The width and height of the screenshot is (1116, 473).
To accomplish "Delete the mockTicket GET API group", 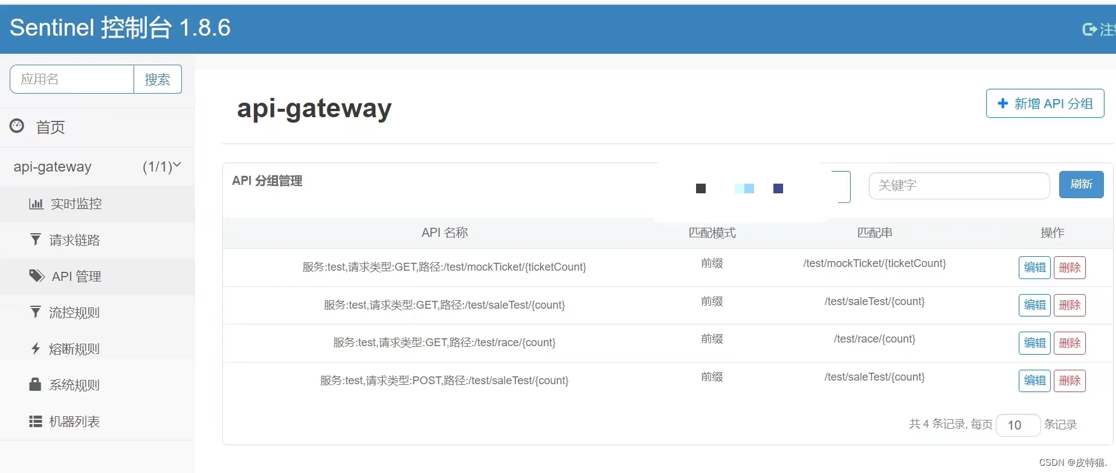I will 1069,268.
